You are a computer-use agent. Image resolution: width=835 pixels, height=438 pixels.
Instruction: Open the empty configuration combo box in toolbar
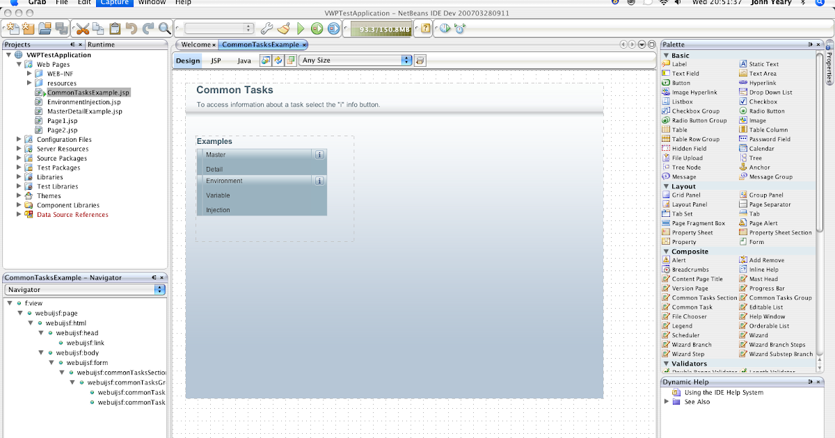pos(220,29)
